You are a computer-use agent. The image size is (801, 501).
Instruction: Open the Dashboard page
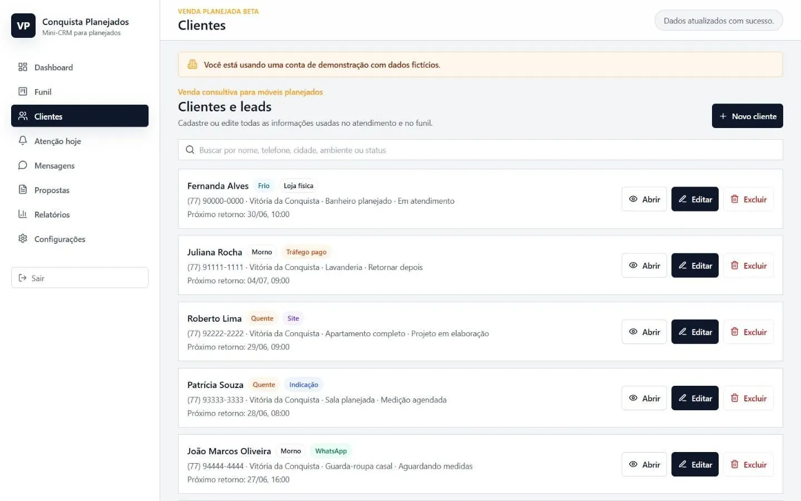pos(80,67)
